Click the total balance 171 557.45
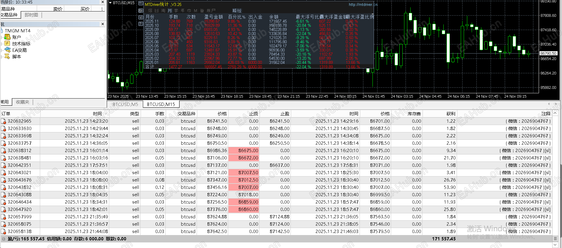This screenshot has height=248, width=562. 444,239
